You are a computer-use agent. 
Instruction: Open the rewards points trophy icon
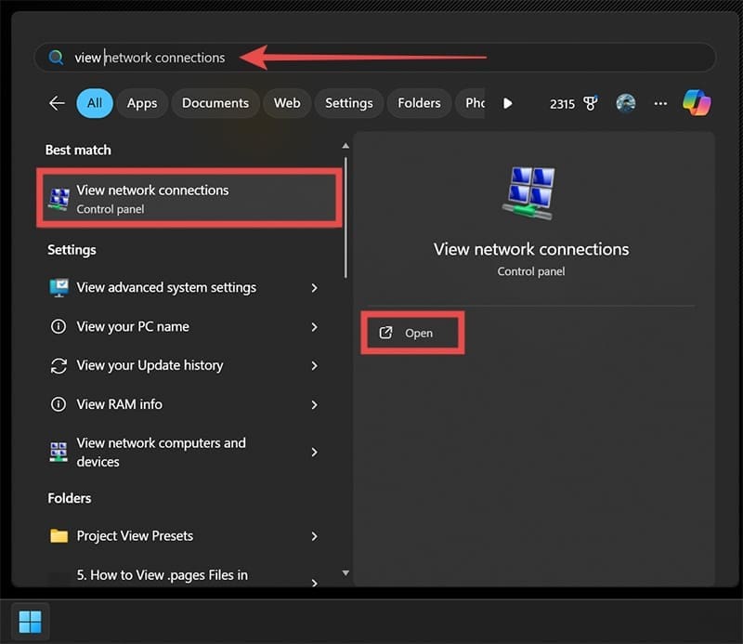pos(591,103)
